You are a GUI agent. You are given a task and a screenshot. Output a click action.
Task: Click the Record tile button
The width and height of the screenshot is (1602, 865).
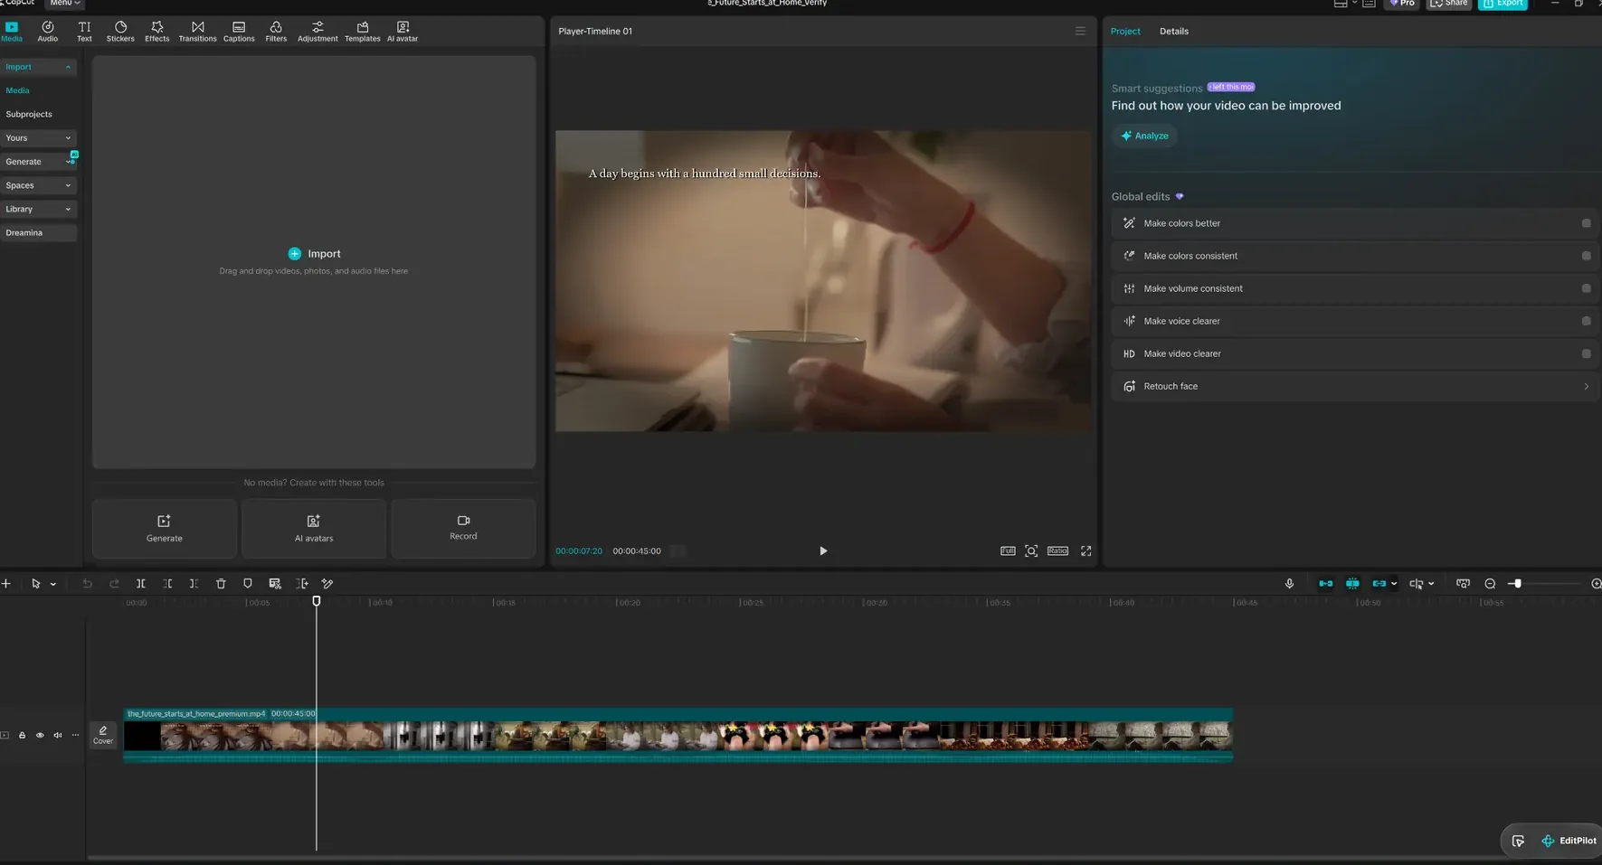pos(463,529)
